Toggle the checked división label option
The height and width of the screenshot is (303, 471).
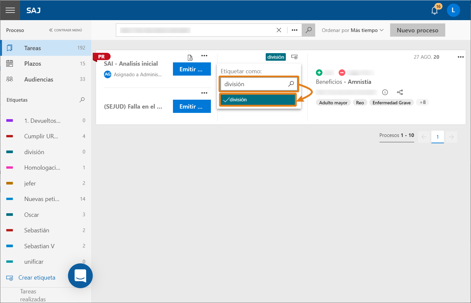[x=258, y=100]
